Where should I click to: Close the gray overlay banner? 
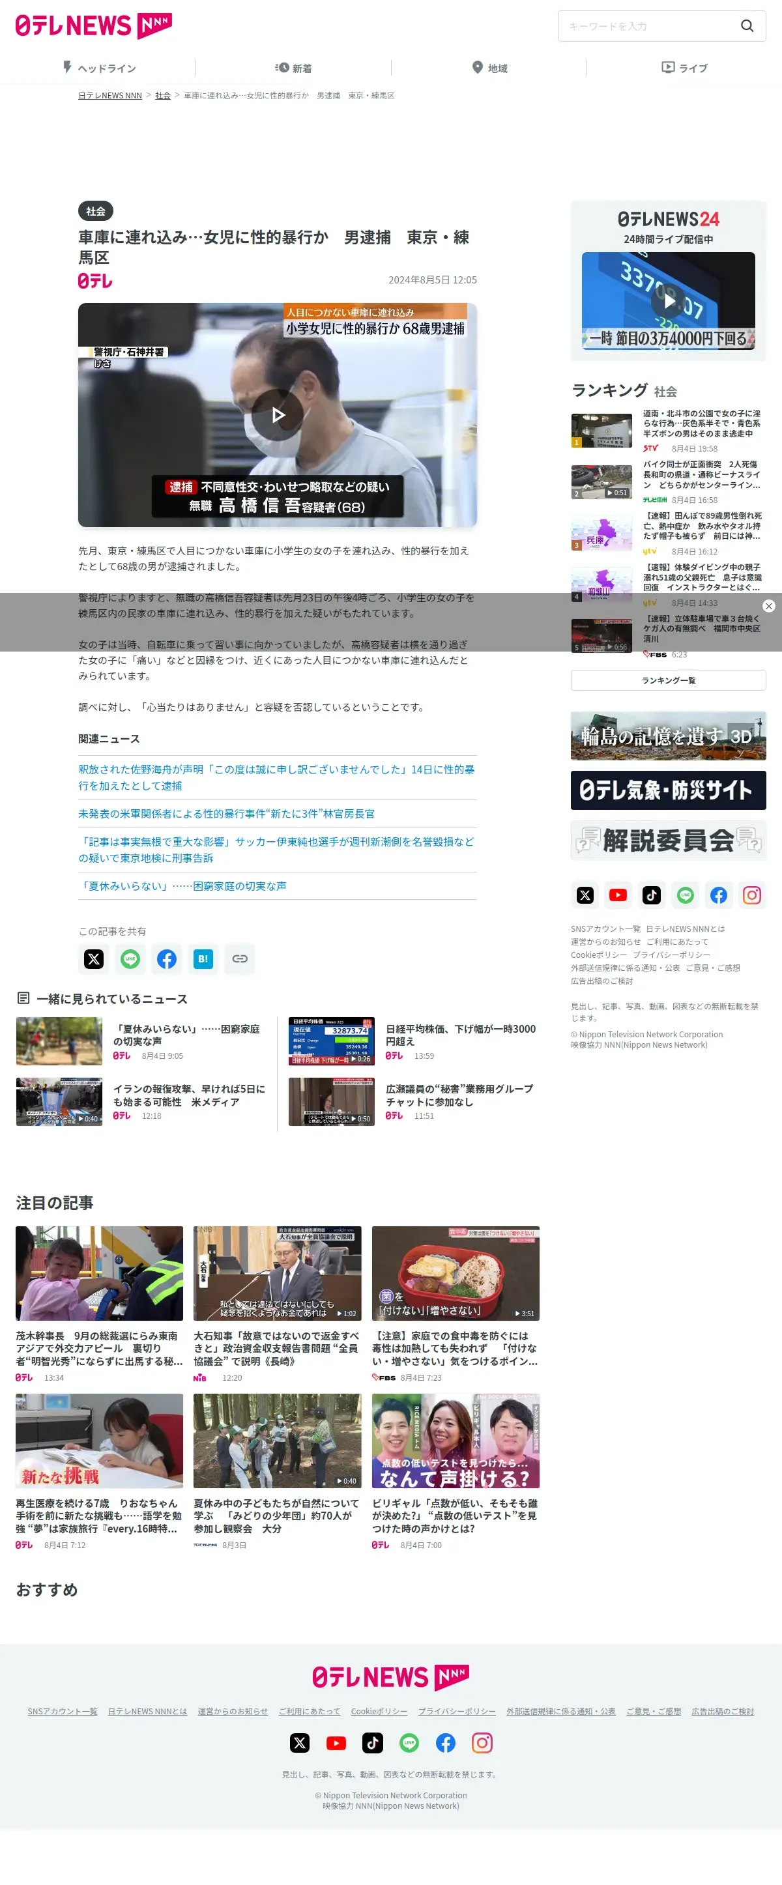(x=768, y=606)
